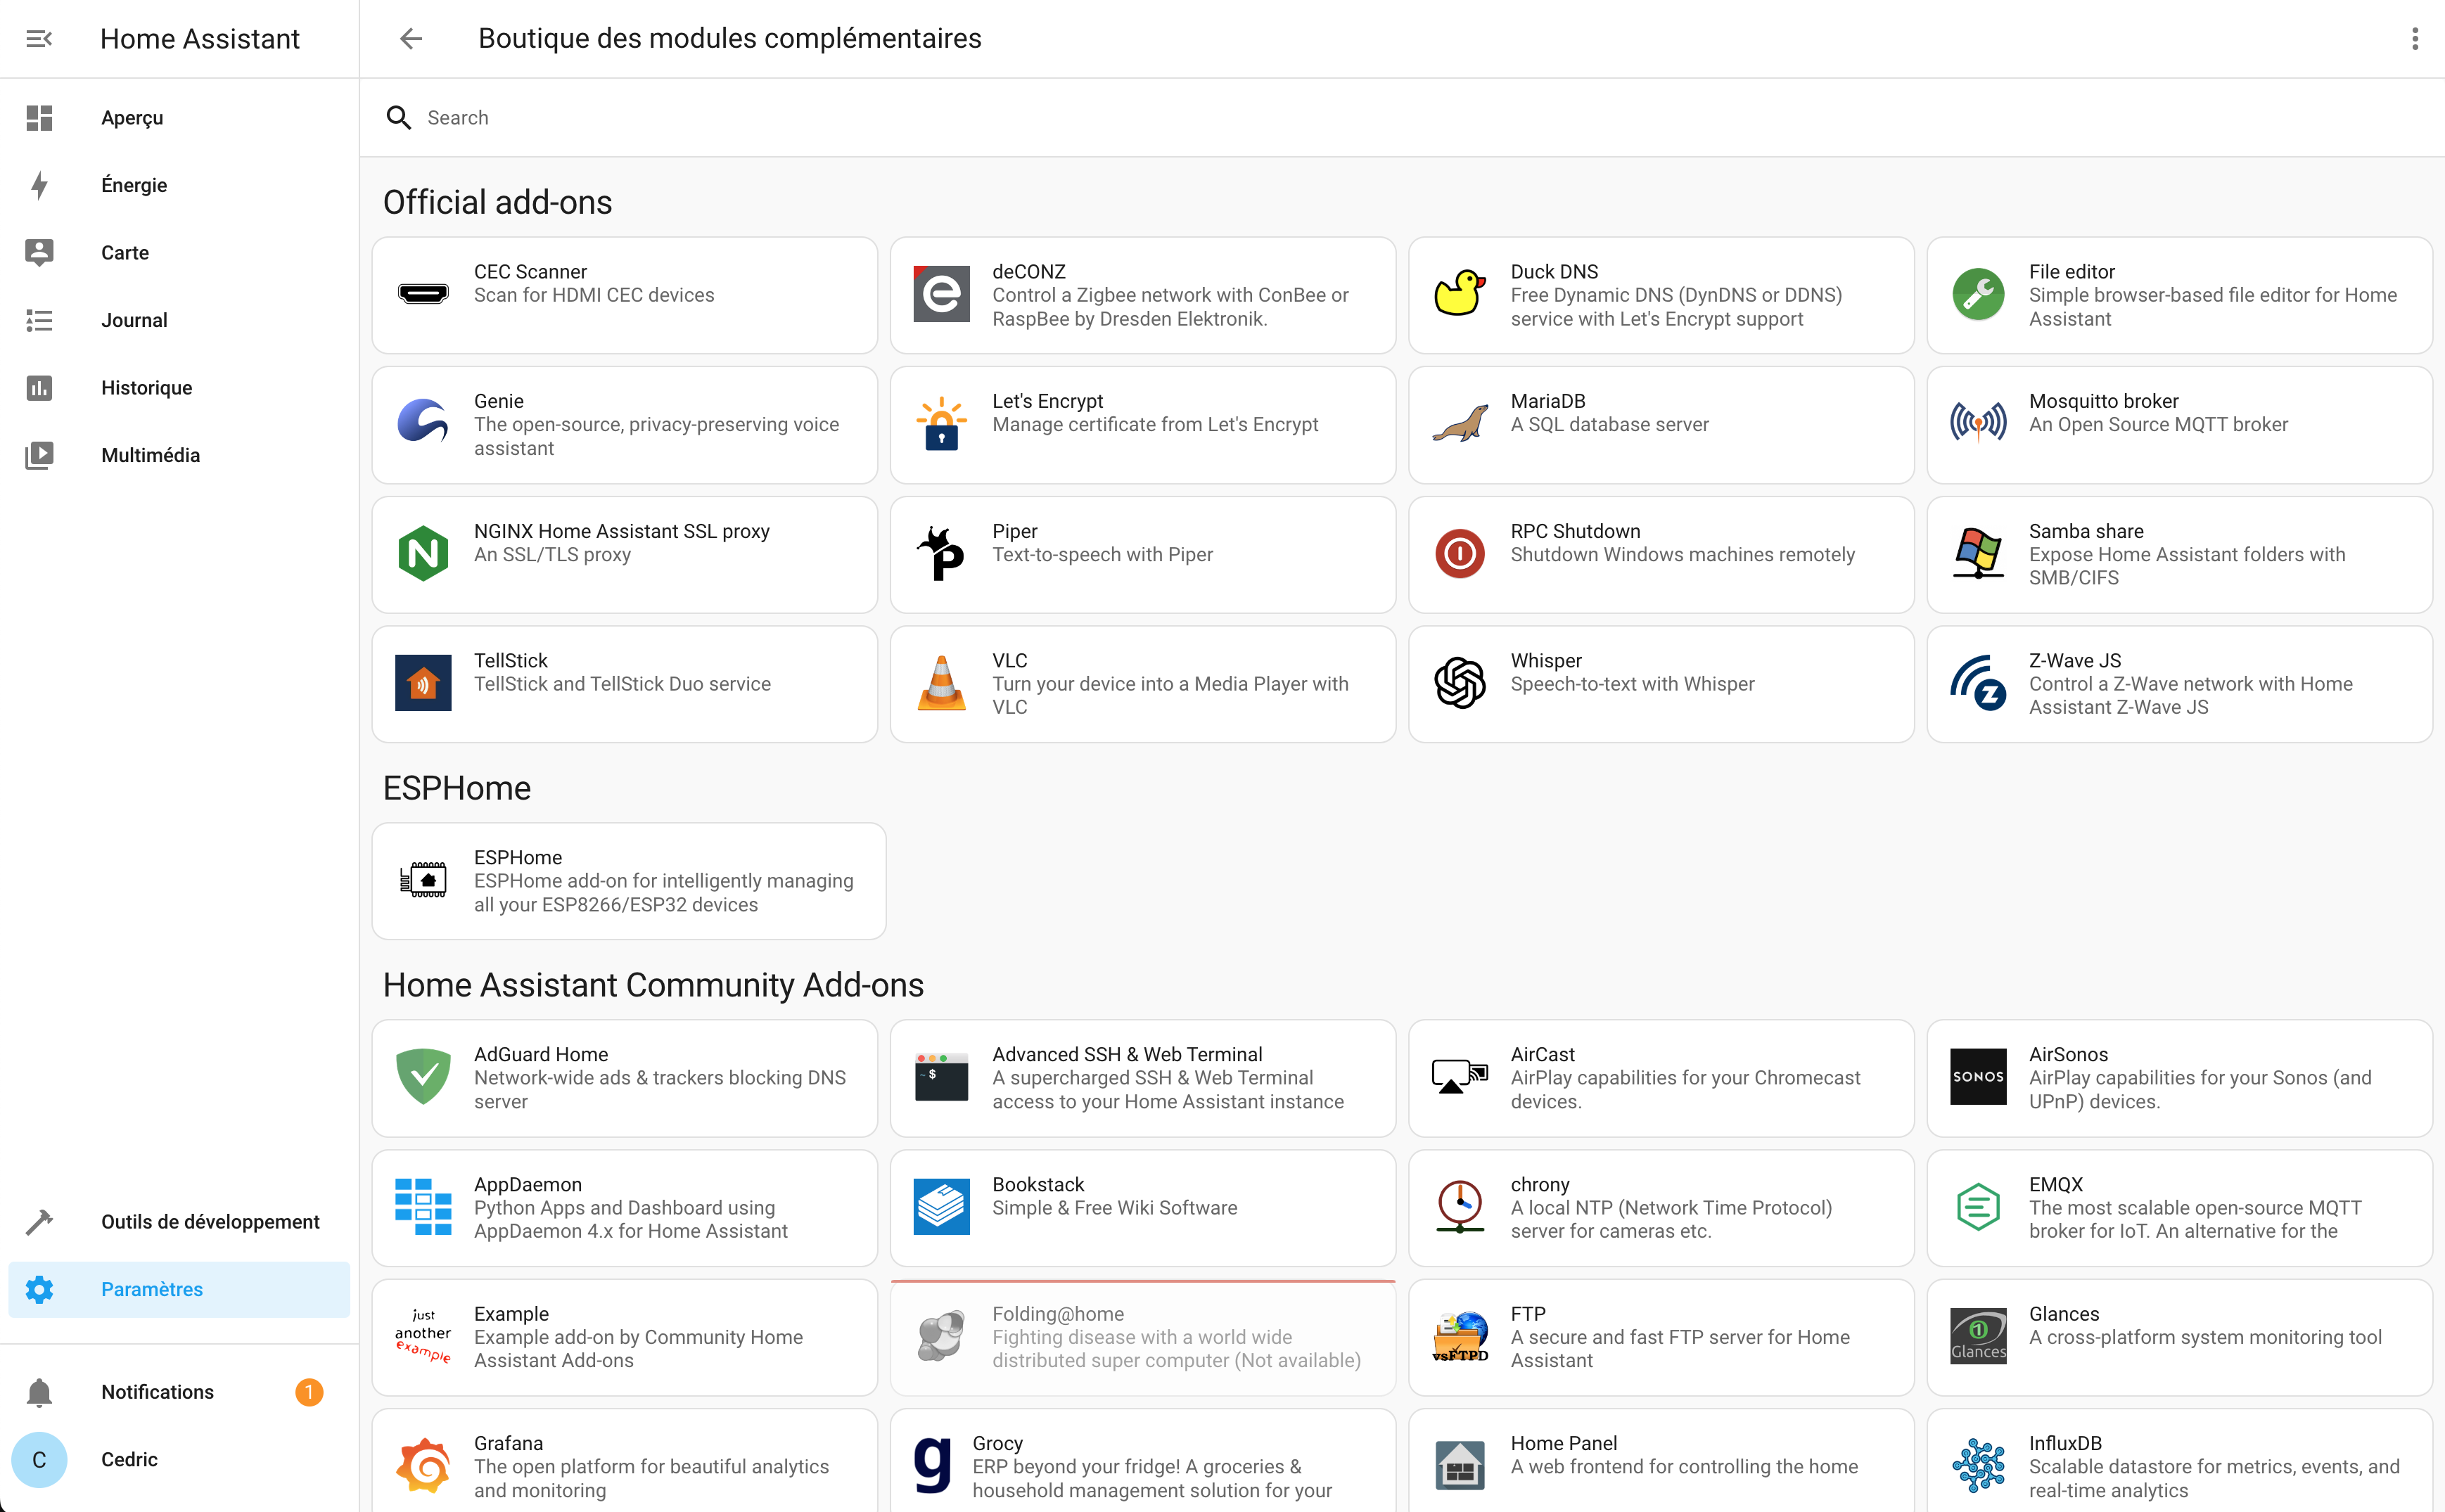Open Outils de développement
Screen dimensions: 2445x1512
pyautogui.click(x=179, y=1222)
